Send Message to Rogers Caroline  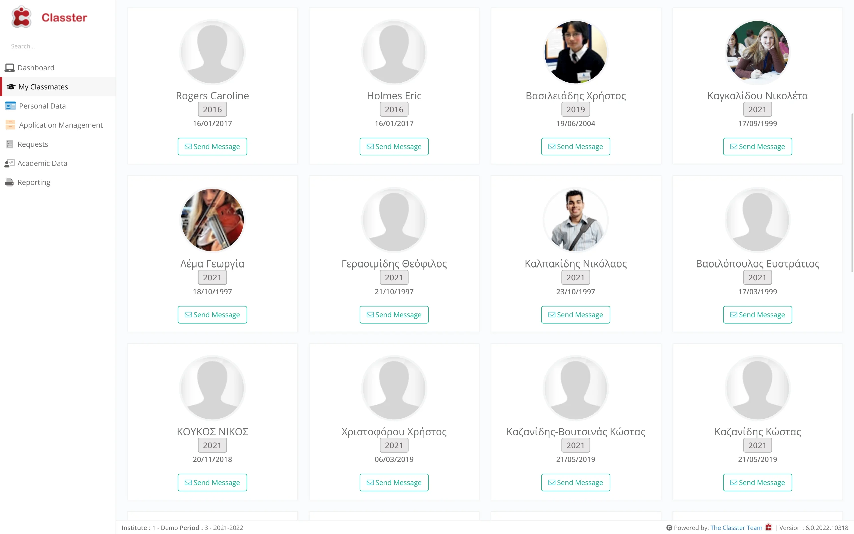pyautogui.click(x=212, y=146)
